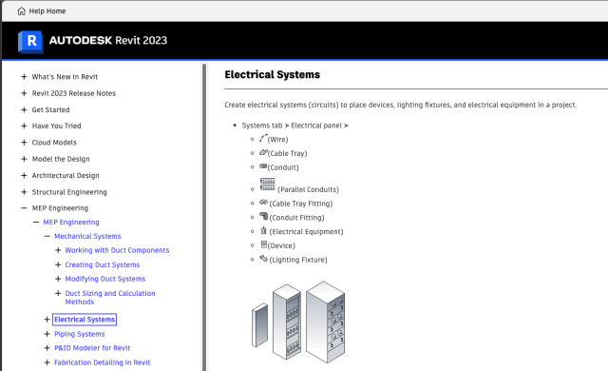The width and height of the screenshot is (608, 371).
Task: Expand the Piping Systems node
Action: pyautogui.click(x=47, y=334)
